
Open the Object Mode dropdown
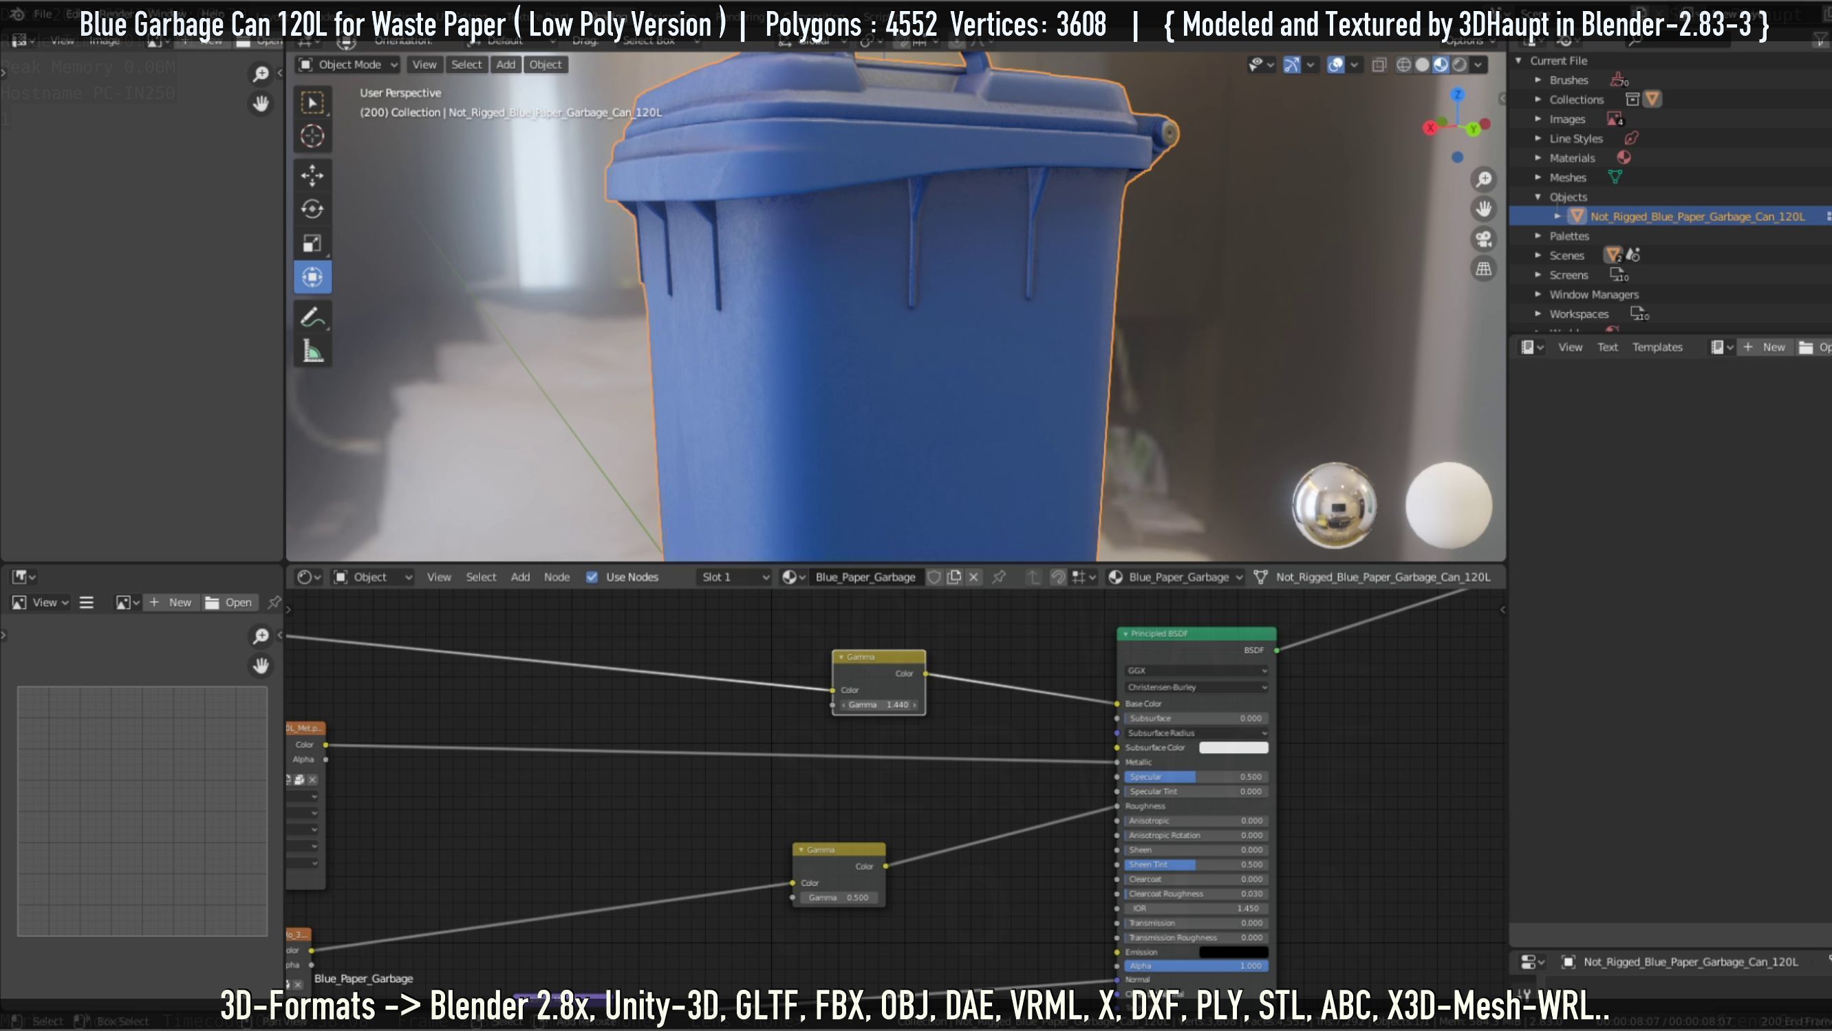pos(348,65)
